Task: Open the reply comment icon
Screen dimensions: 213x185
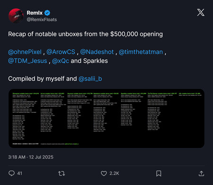Action: pyautogui.click(x=11, y=173)
